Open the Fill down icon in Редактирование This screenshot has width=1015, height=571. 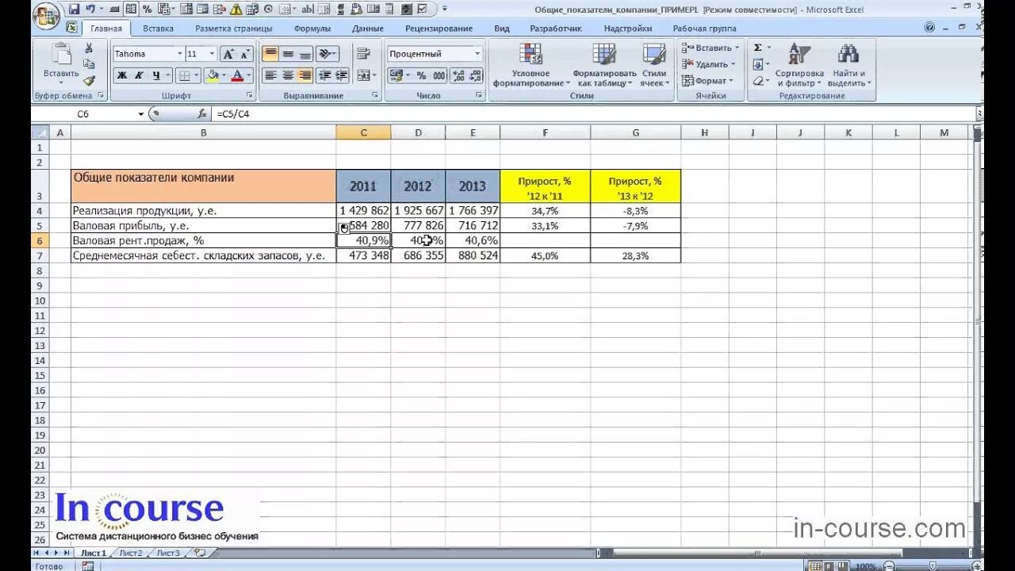758,64
